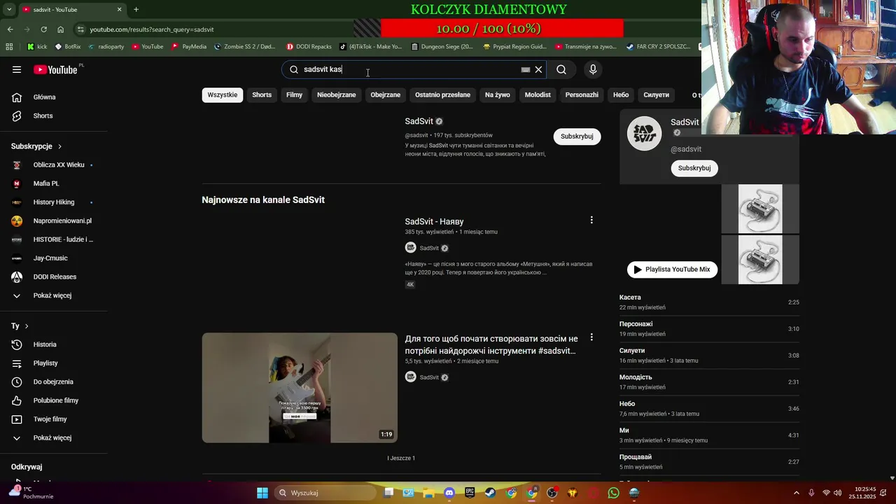
Task: Open Steam from the taskbar
Action: pyautogui.click(x=491, y=493)
